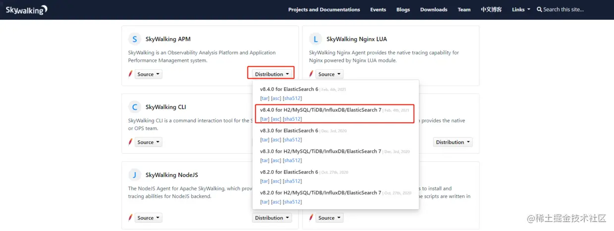Open sha512 for v8.2.0 ElasticSearch 6
This screenshot has height=231, width=614.
pos(292,182)
